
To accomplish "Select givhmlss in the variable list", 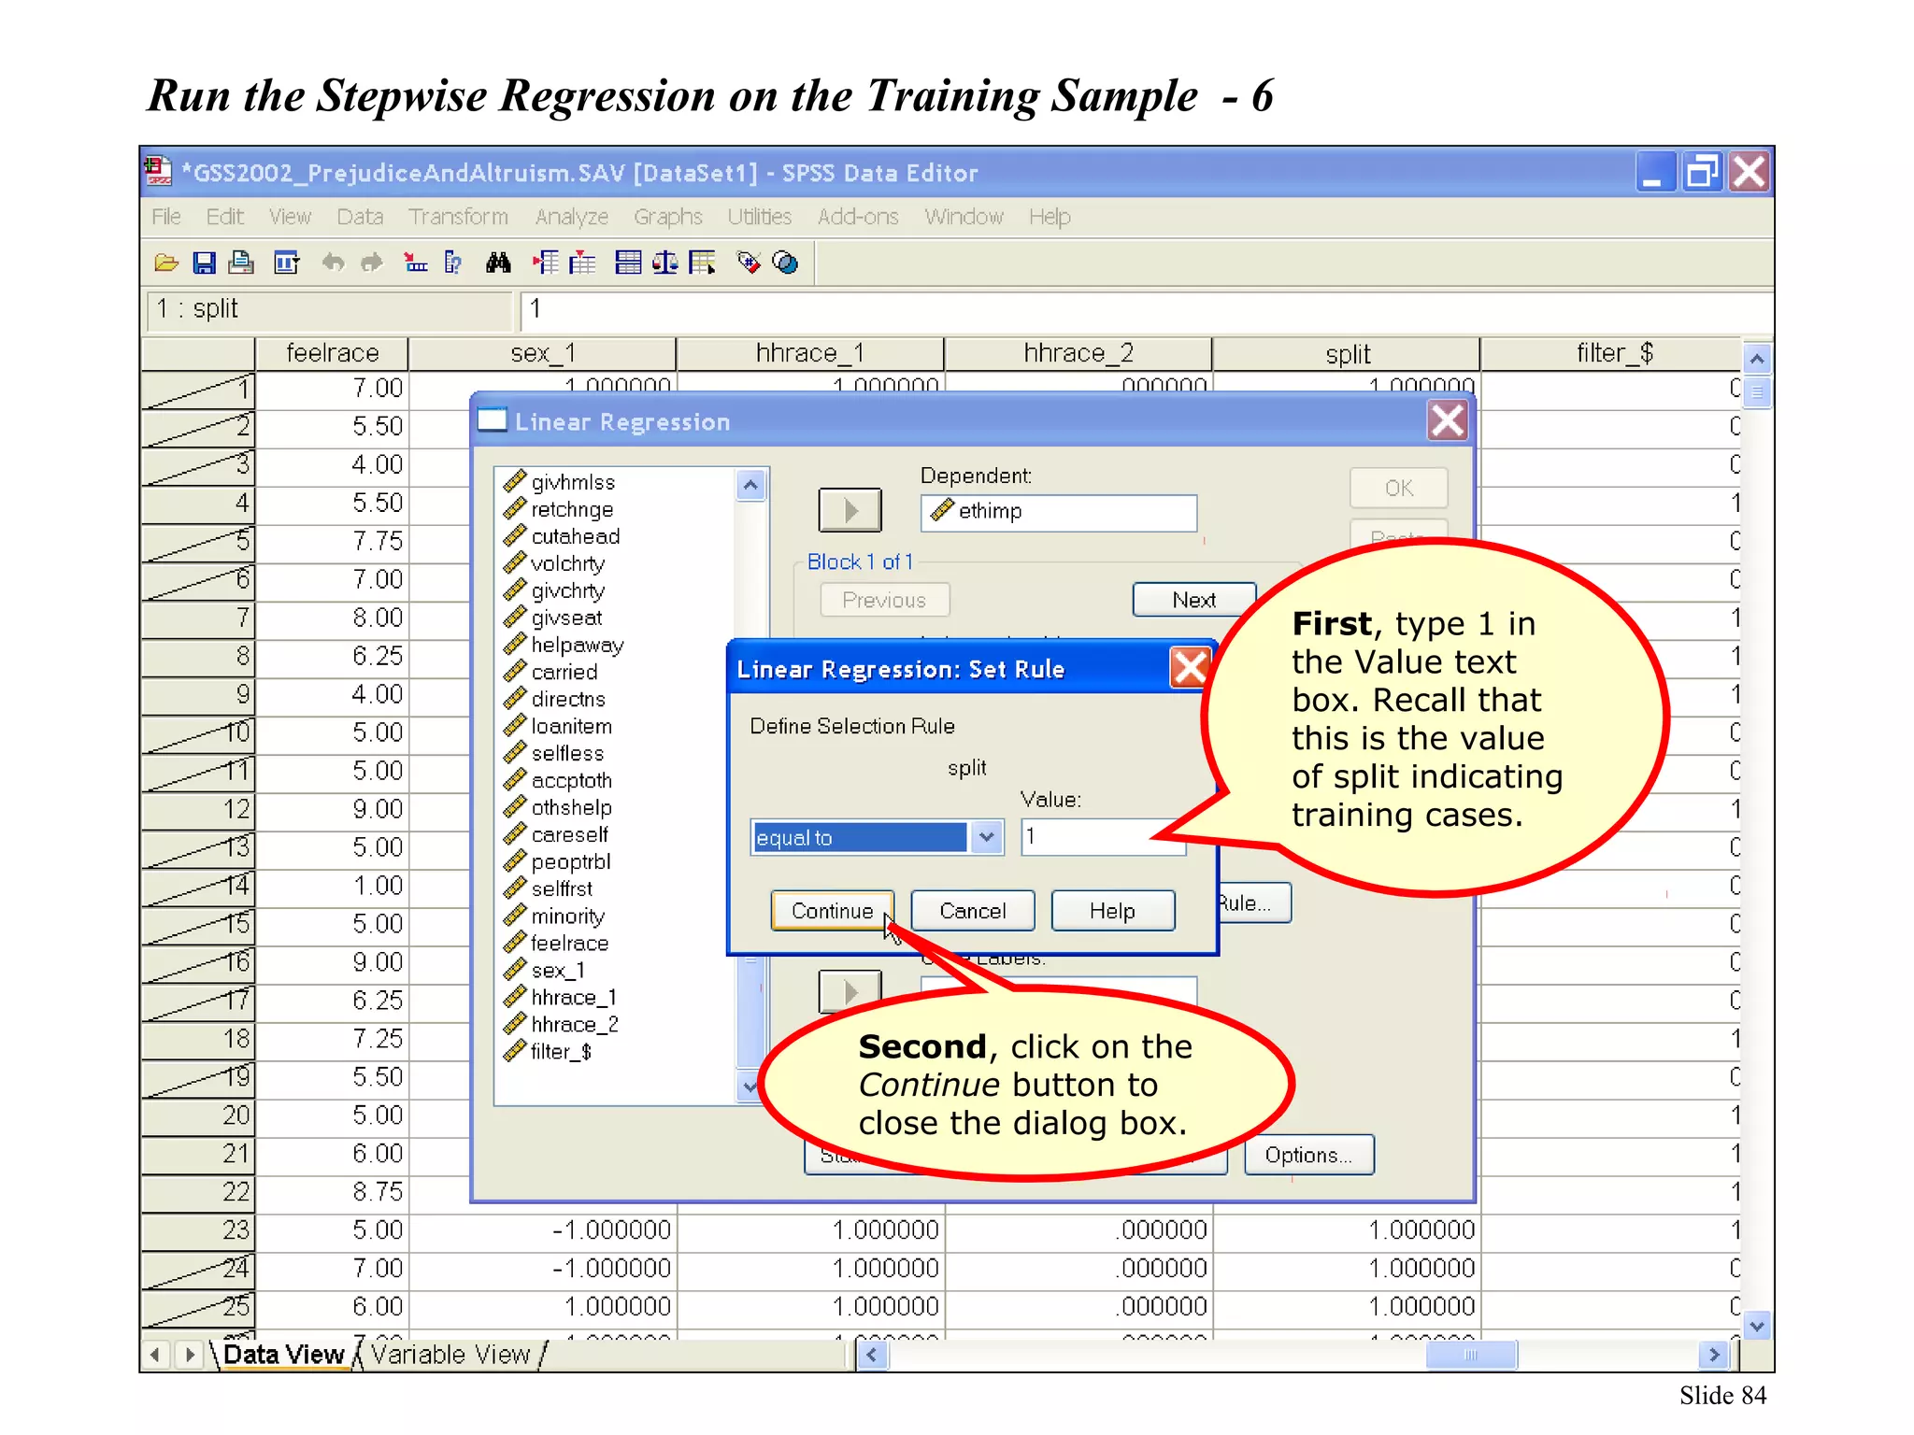I will (x=572, y=482).
